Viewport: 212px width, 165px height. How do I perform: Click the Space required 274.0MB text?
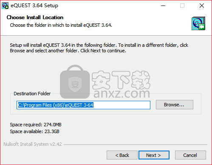pyautogui.click(x=36, y=125)
